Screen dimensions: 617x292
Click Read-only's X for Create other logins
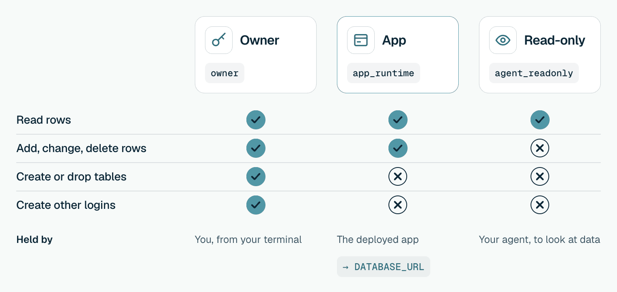[540, 205]
